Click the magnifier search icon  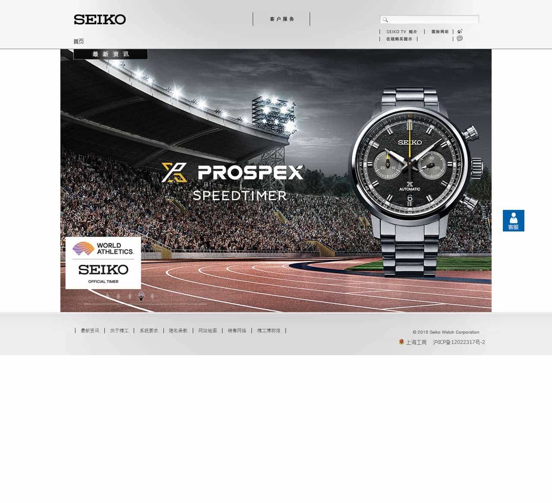coord(385,20)
